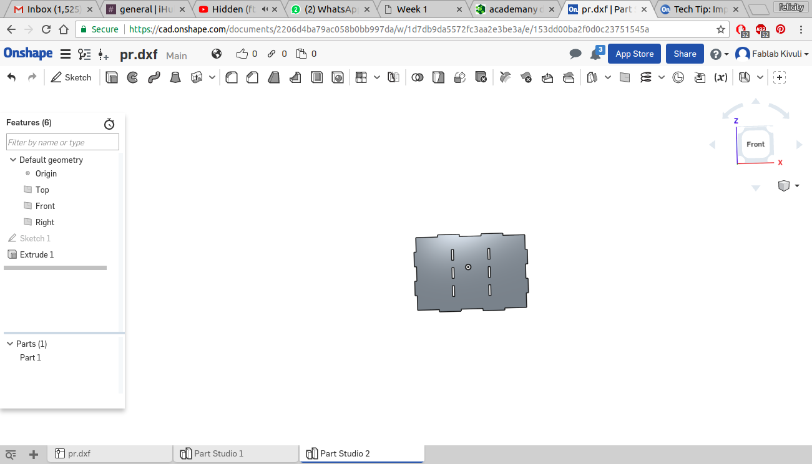
Task: Select the Sweep tool
Action: (154, 77)
